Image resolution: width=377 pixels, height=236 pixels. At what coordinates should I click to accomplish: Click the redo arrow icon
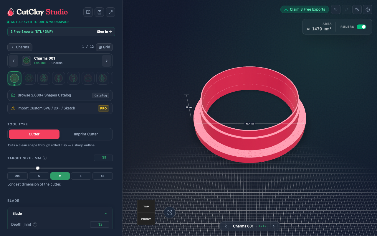tap(346, 9)
